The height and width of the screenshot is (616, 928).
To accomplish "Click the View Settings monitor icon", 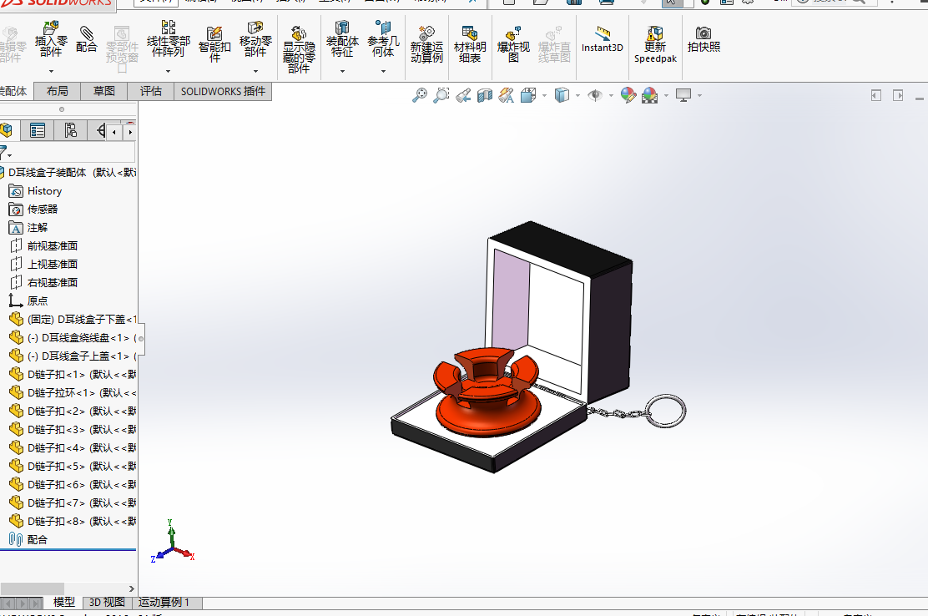I will [683, 94].
